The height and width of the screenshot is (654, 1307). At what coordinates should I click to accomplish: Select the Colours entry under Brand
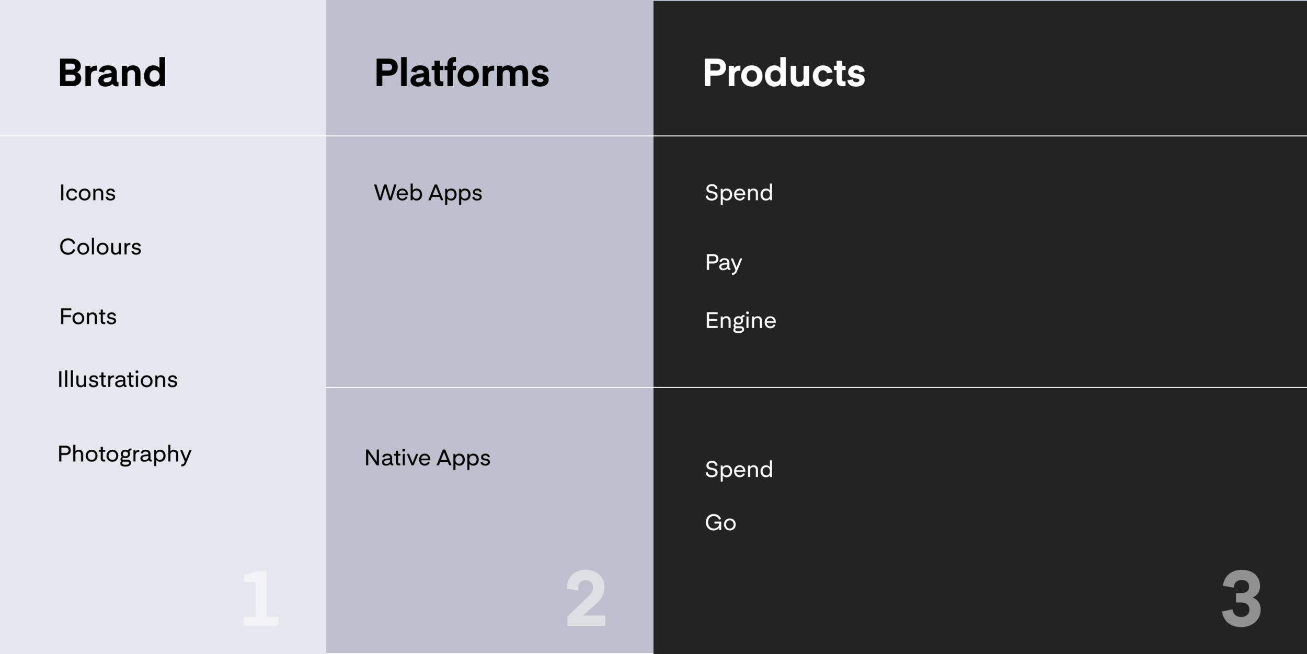[x=100, y=247]
